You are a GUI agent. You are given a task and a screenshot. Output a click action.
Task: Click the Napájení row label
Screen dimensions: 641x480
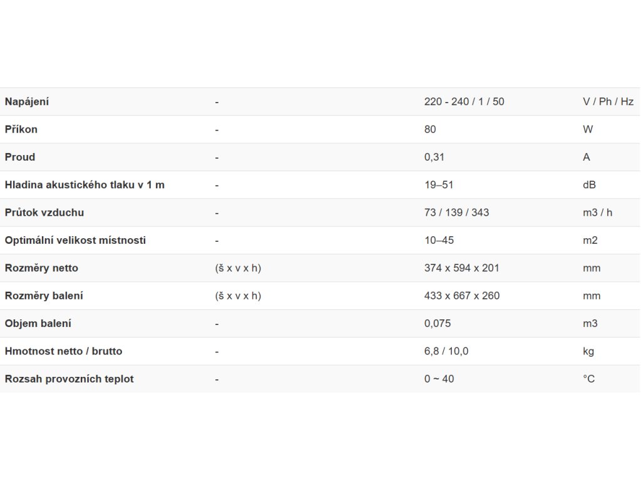click(x=26, y=102)
